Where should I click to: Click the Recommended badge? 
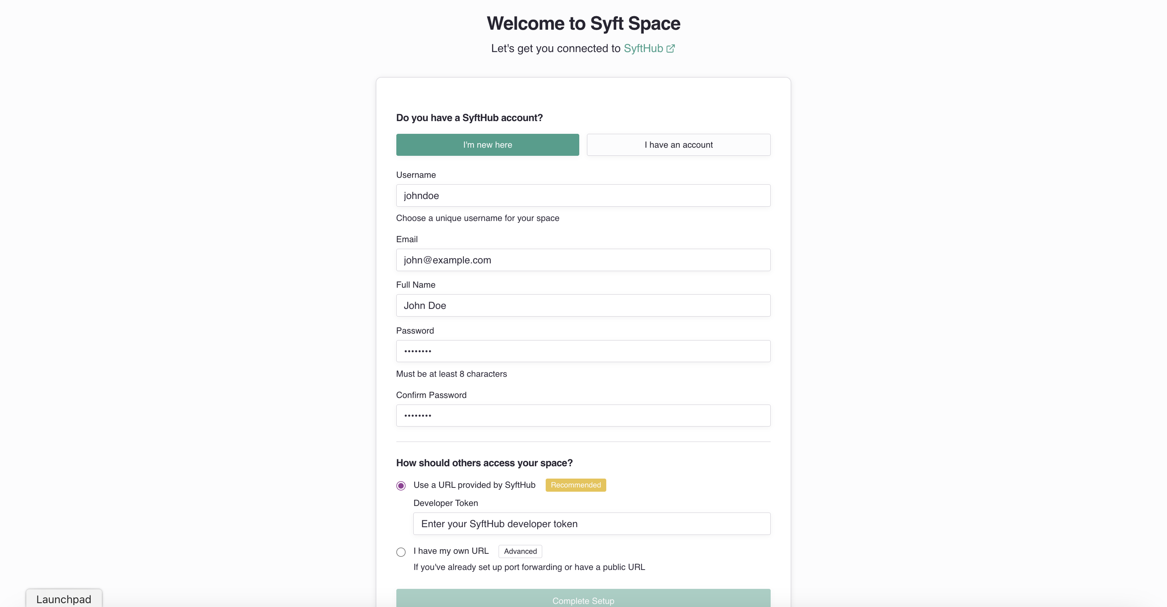(576, 485)
